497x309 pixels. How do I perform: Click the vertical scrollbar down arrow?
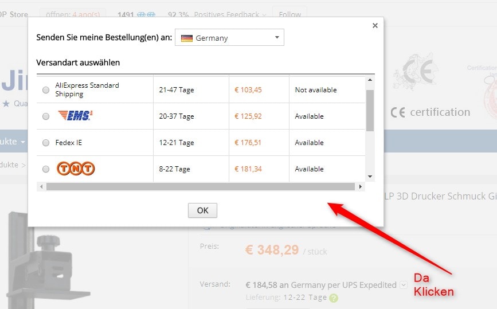click(370, 177)
